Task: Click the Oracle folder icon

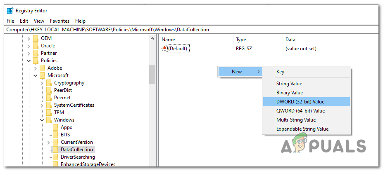Action: coord(36,46)
